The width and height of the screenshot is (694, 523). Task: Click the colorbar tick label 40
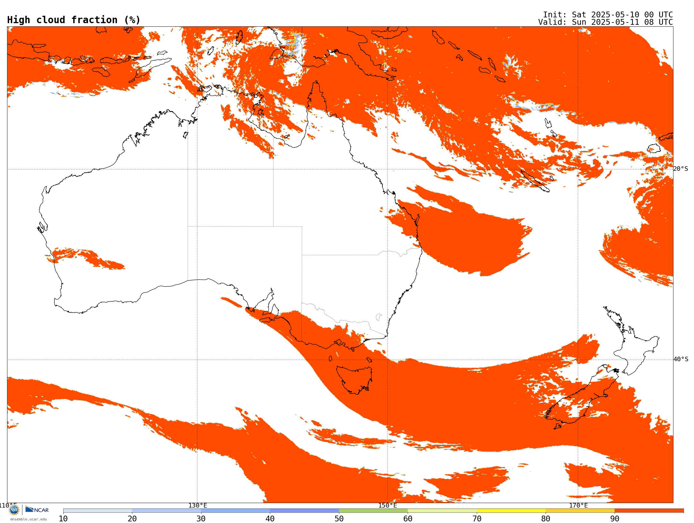coord(270,519)
